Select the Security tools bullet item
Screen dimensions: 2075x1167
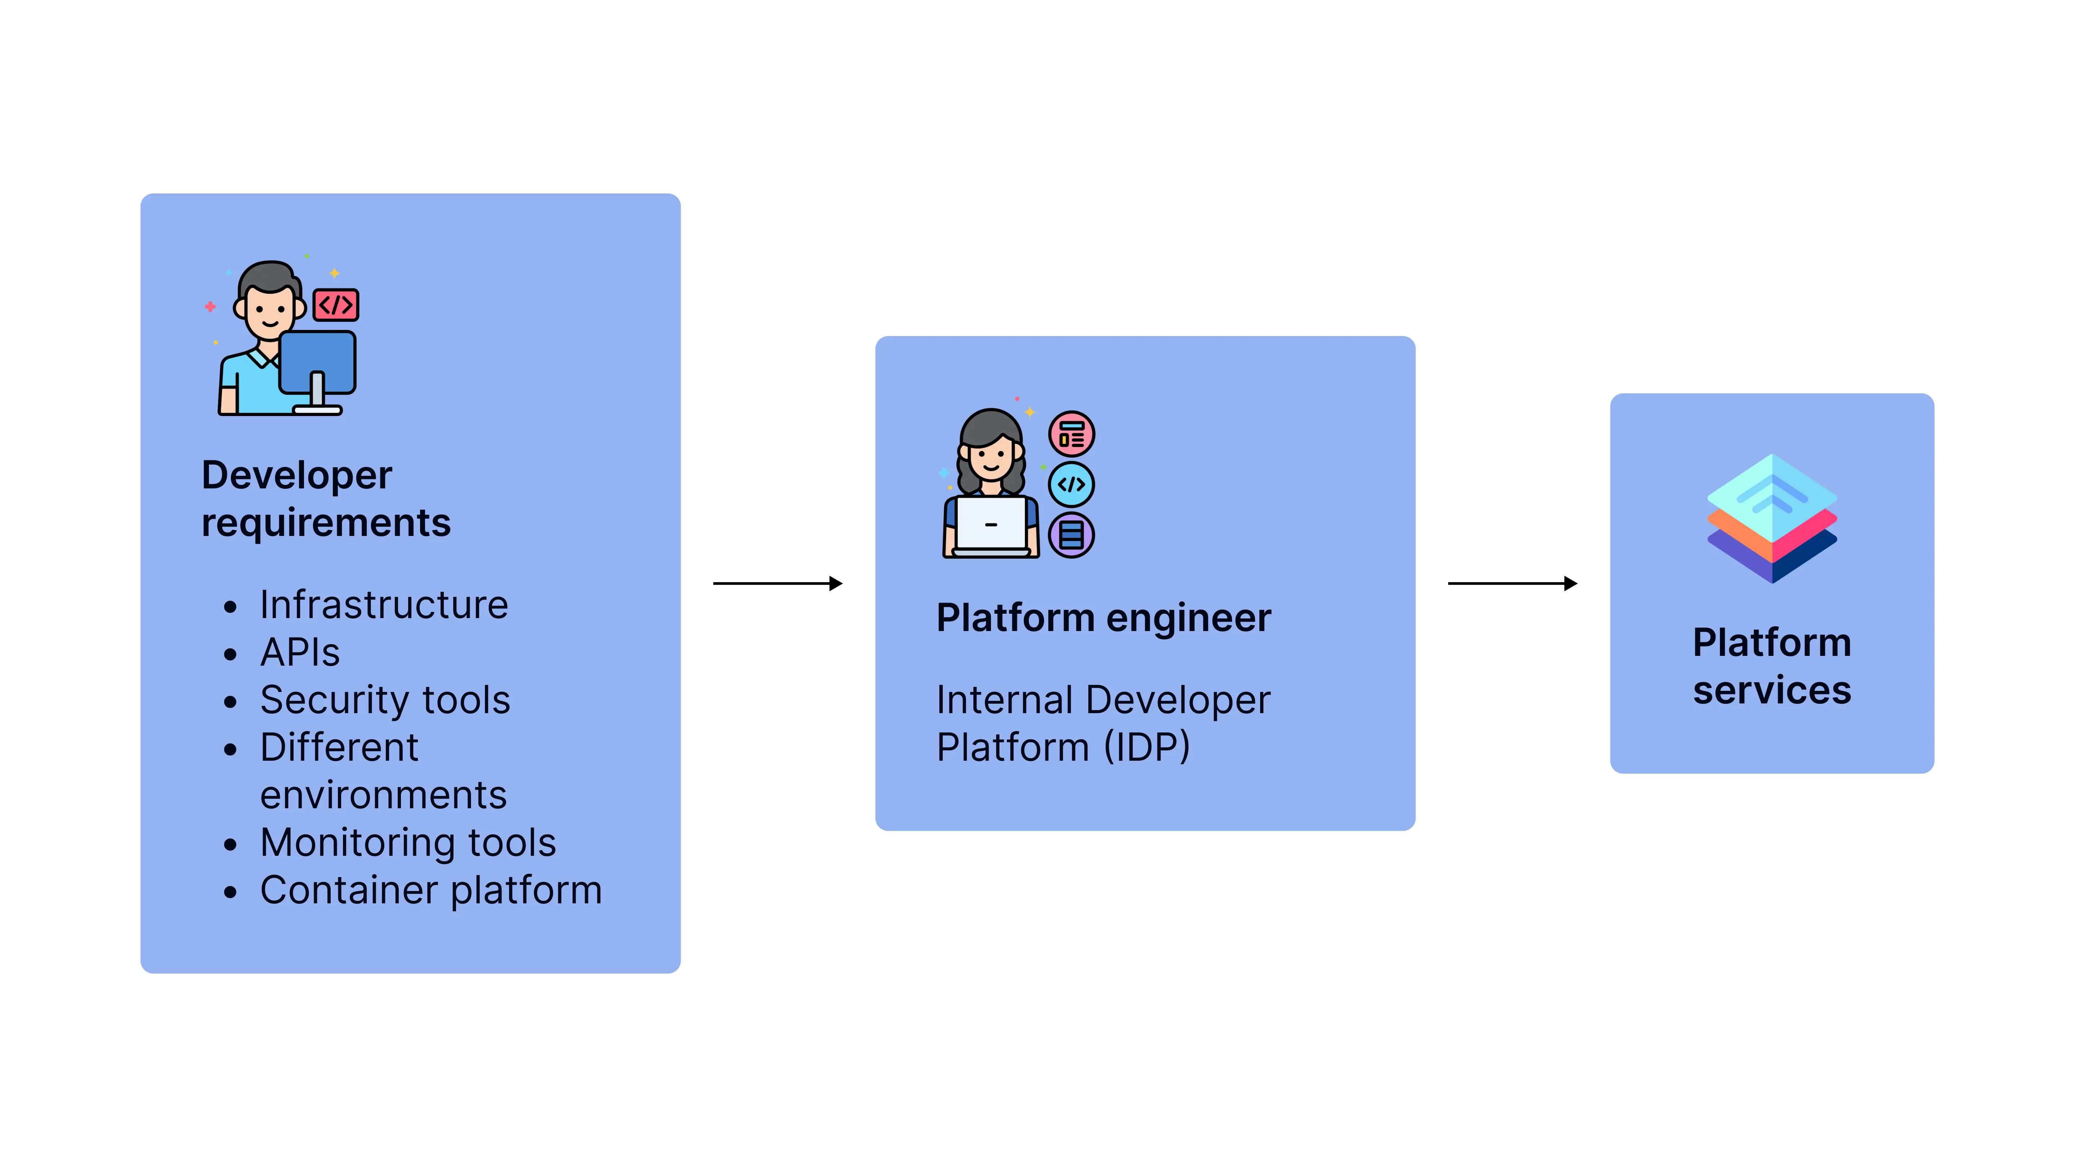click(385, 700)
